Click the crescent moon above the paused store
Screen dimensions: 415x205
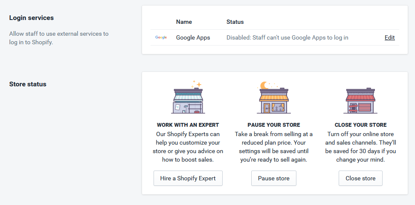click(264, 85)
